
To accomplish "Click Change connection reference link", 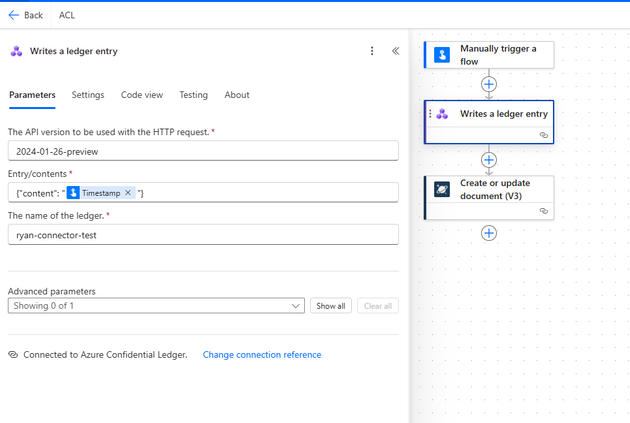I will click(x=262, y=354).
